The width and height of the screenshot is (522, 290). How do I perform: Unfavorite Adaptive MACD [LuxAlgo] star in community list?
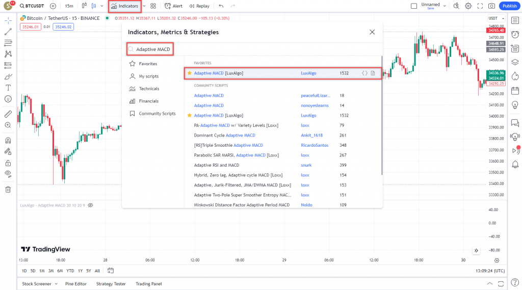tap(190, 116)
